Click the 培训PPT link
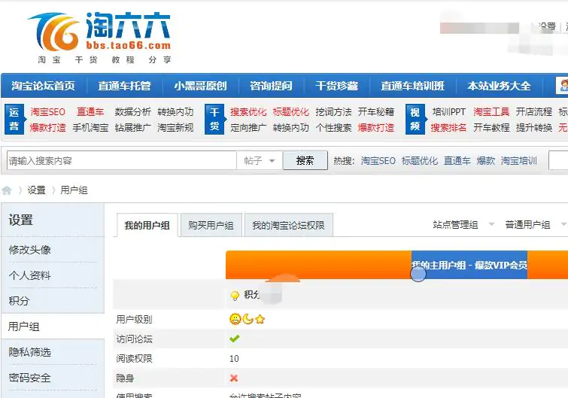The height and width of the screenshot is (398, 568). click(x=449, y=111)
